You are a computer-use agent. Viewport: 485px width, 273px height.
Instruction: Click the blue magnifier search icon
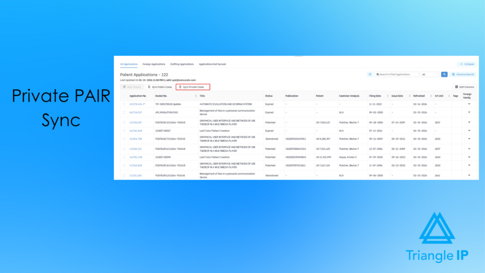click(x=444, y=74)
